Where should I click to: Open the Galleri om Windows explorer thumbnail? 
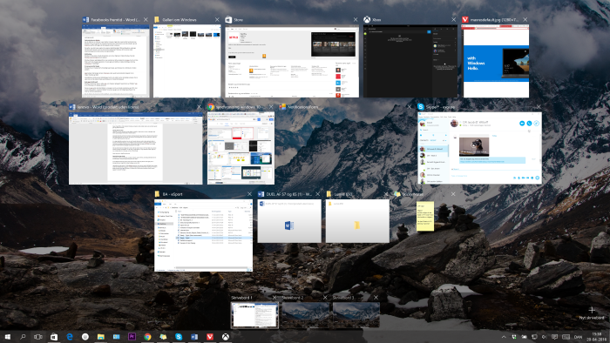click(x=186, y=61)
